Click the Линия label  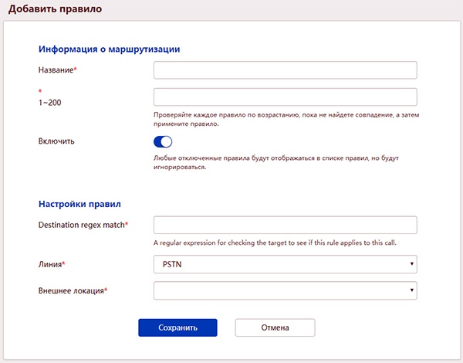tap(51, 265)
